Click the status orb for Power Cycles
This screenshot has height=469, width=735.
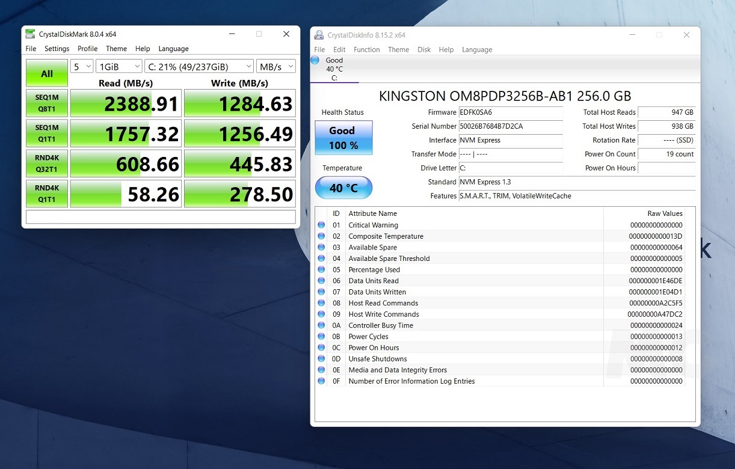pyautogui.click(x=322, y=337)
